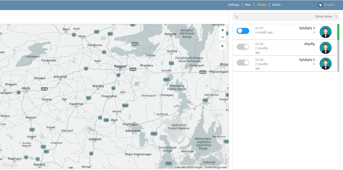Click Nagpur city label on map

pos(120,66)
